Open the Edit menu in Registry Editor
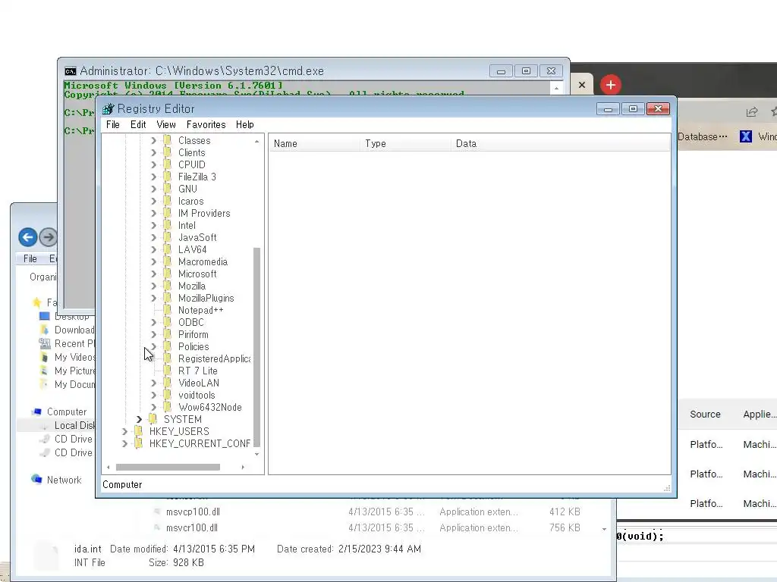This screenshot has height=582, width=777. pos(138,125)
